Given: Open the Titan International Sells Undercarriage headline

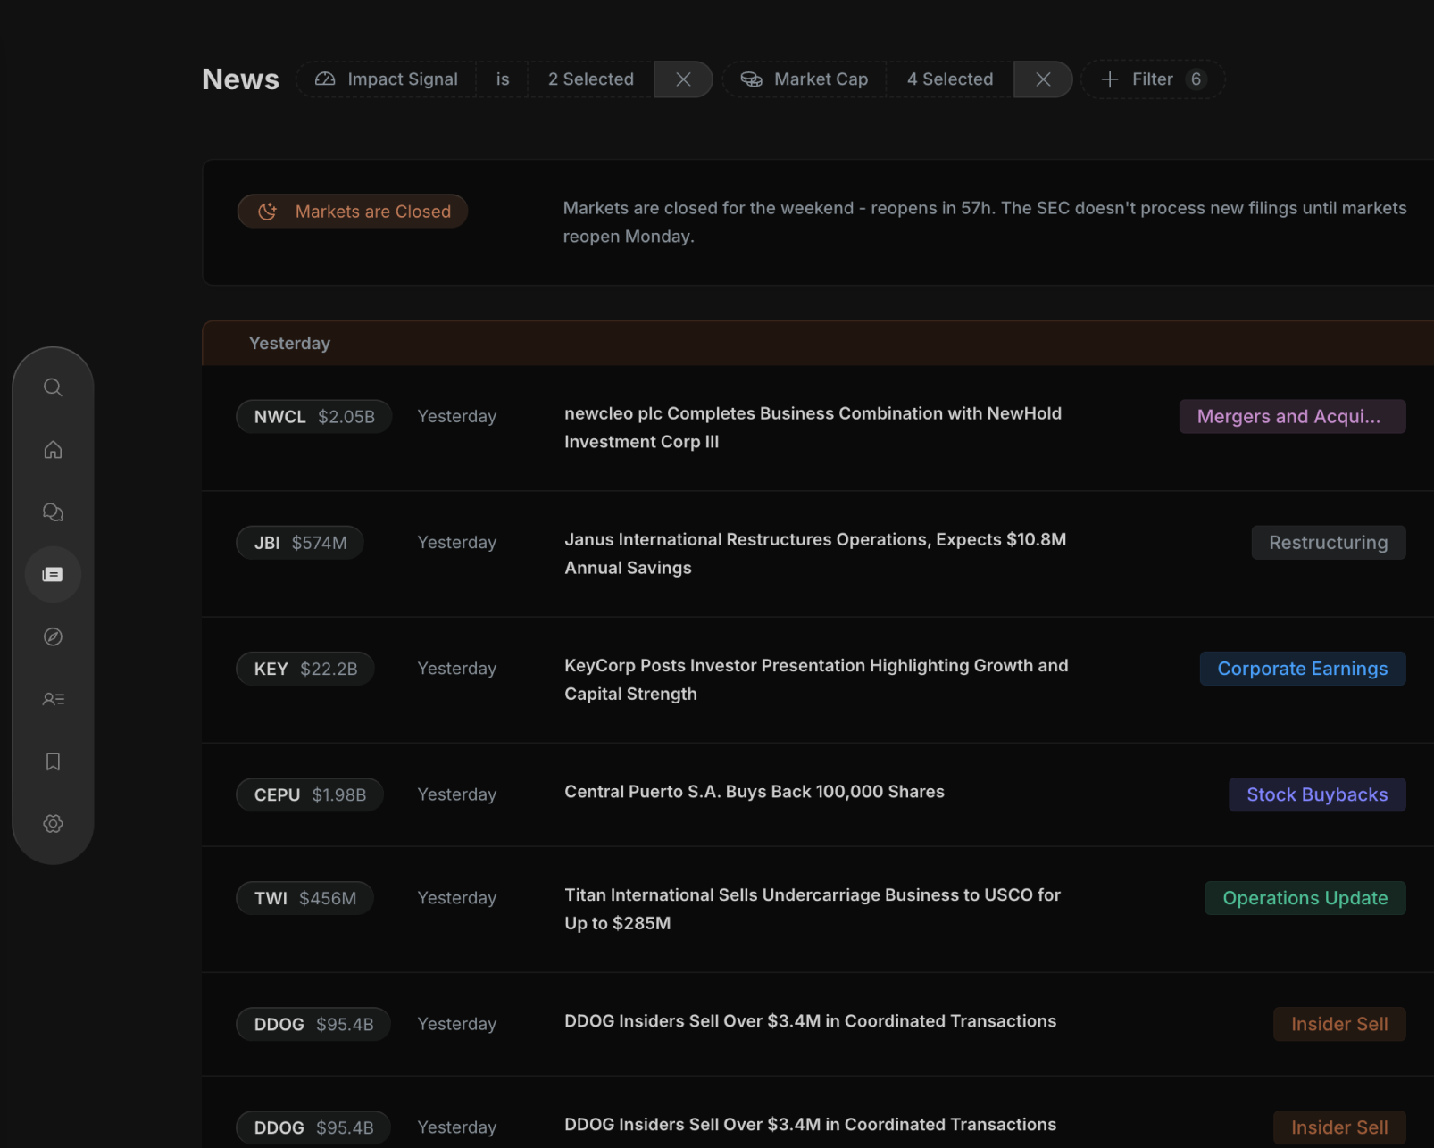Looking at the screenshot, I should [813, 909].
